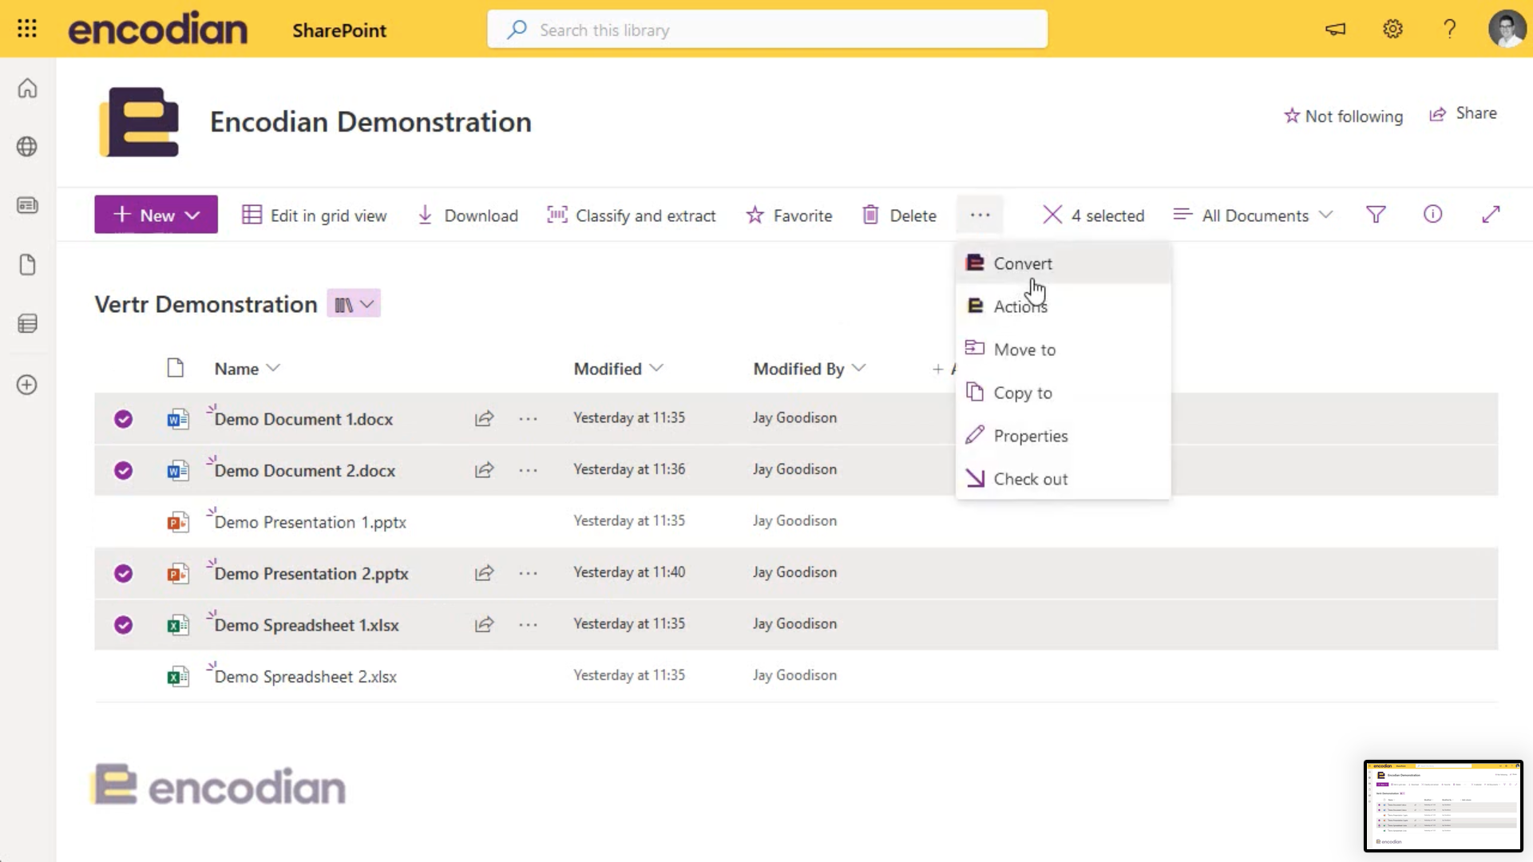The width and height of the screenshot is (1533, 862).
Task: Deselect Demo Document 2.docx checkmark
Action: 123,471
